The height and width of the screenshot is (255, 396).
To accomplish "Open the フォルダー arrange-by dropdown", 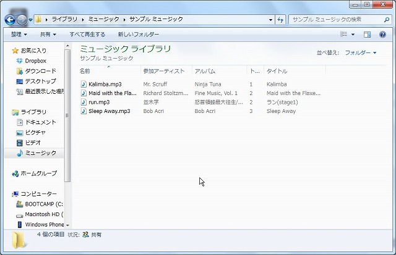I will pyautogui.click(x=361, y=52).
